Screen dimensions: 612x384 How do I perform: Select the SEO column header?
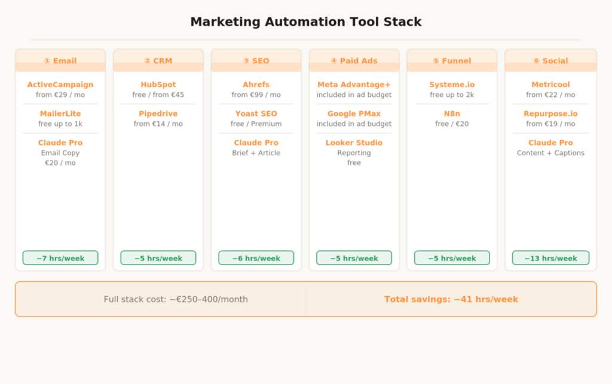click(256, 60)
